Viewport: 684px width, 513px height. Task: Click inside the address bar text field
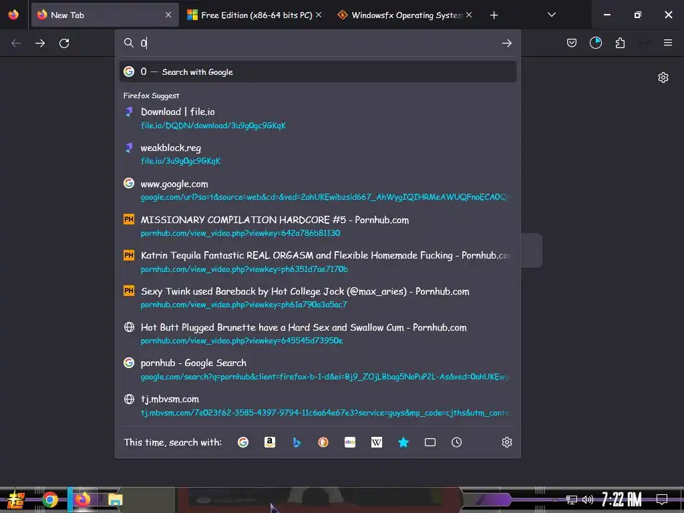click(319, 43)
